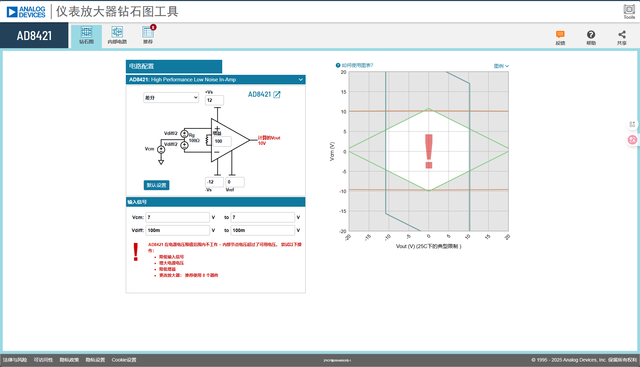Click the Vcm 'to' end value field

point(263,217)
